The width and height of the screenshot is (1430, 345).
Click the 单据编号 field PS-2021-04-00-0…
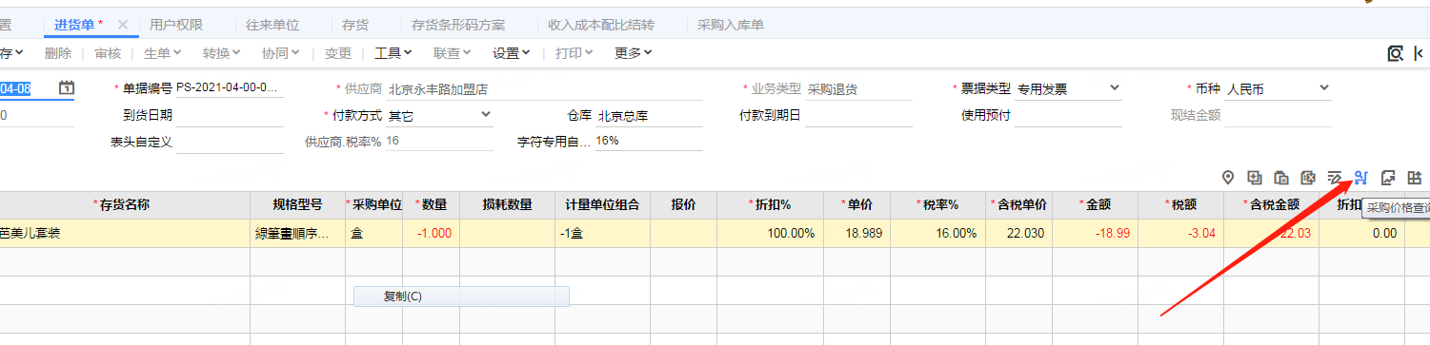[x=230, y=89]
